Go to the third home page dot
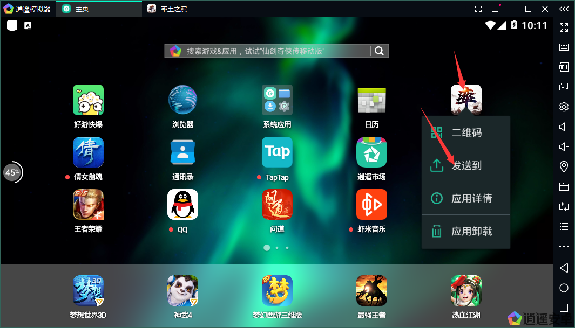 287,248
